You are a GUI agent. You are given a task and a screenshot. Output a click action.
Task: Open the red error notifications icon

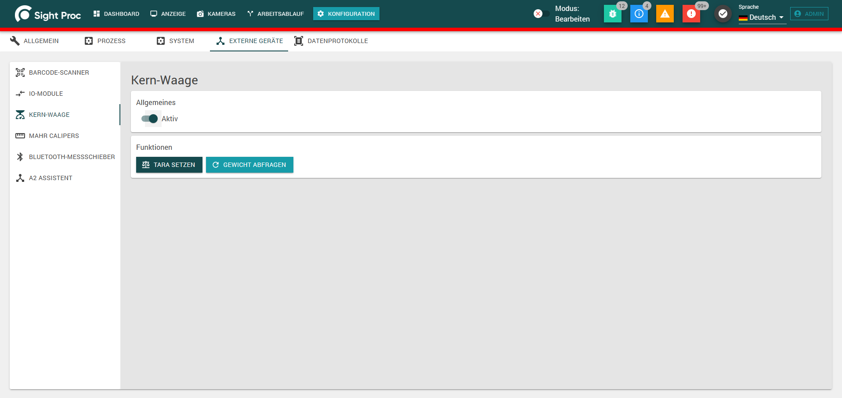tap(691, 14)
